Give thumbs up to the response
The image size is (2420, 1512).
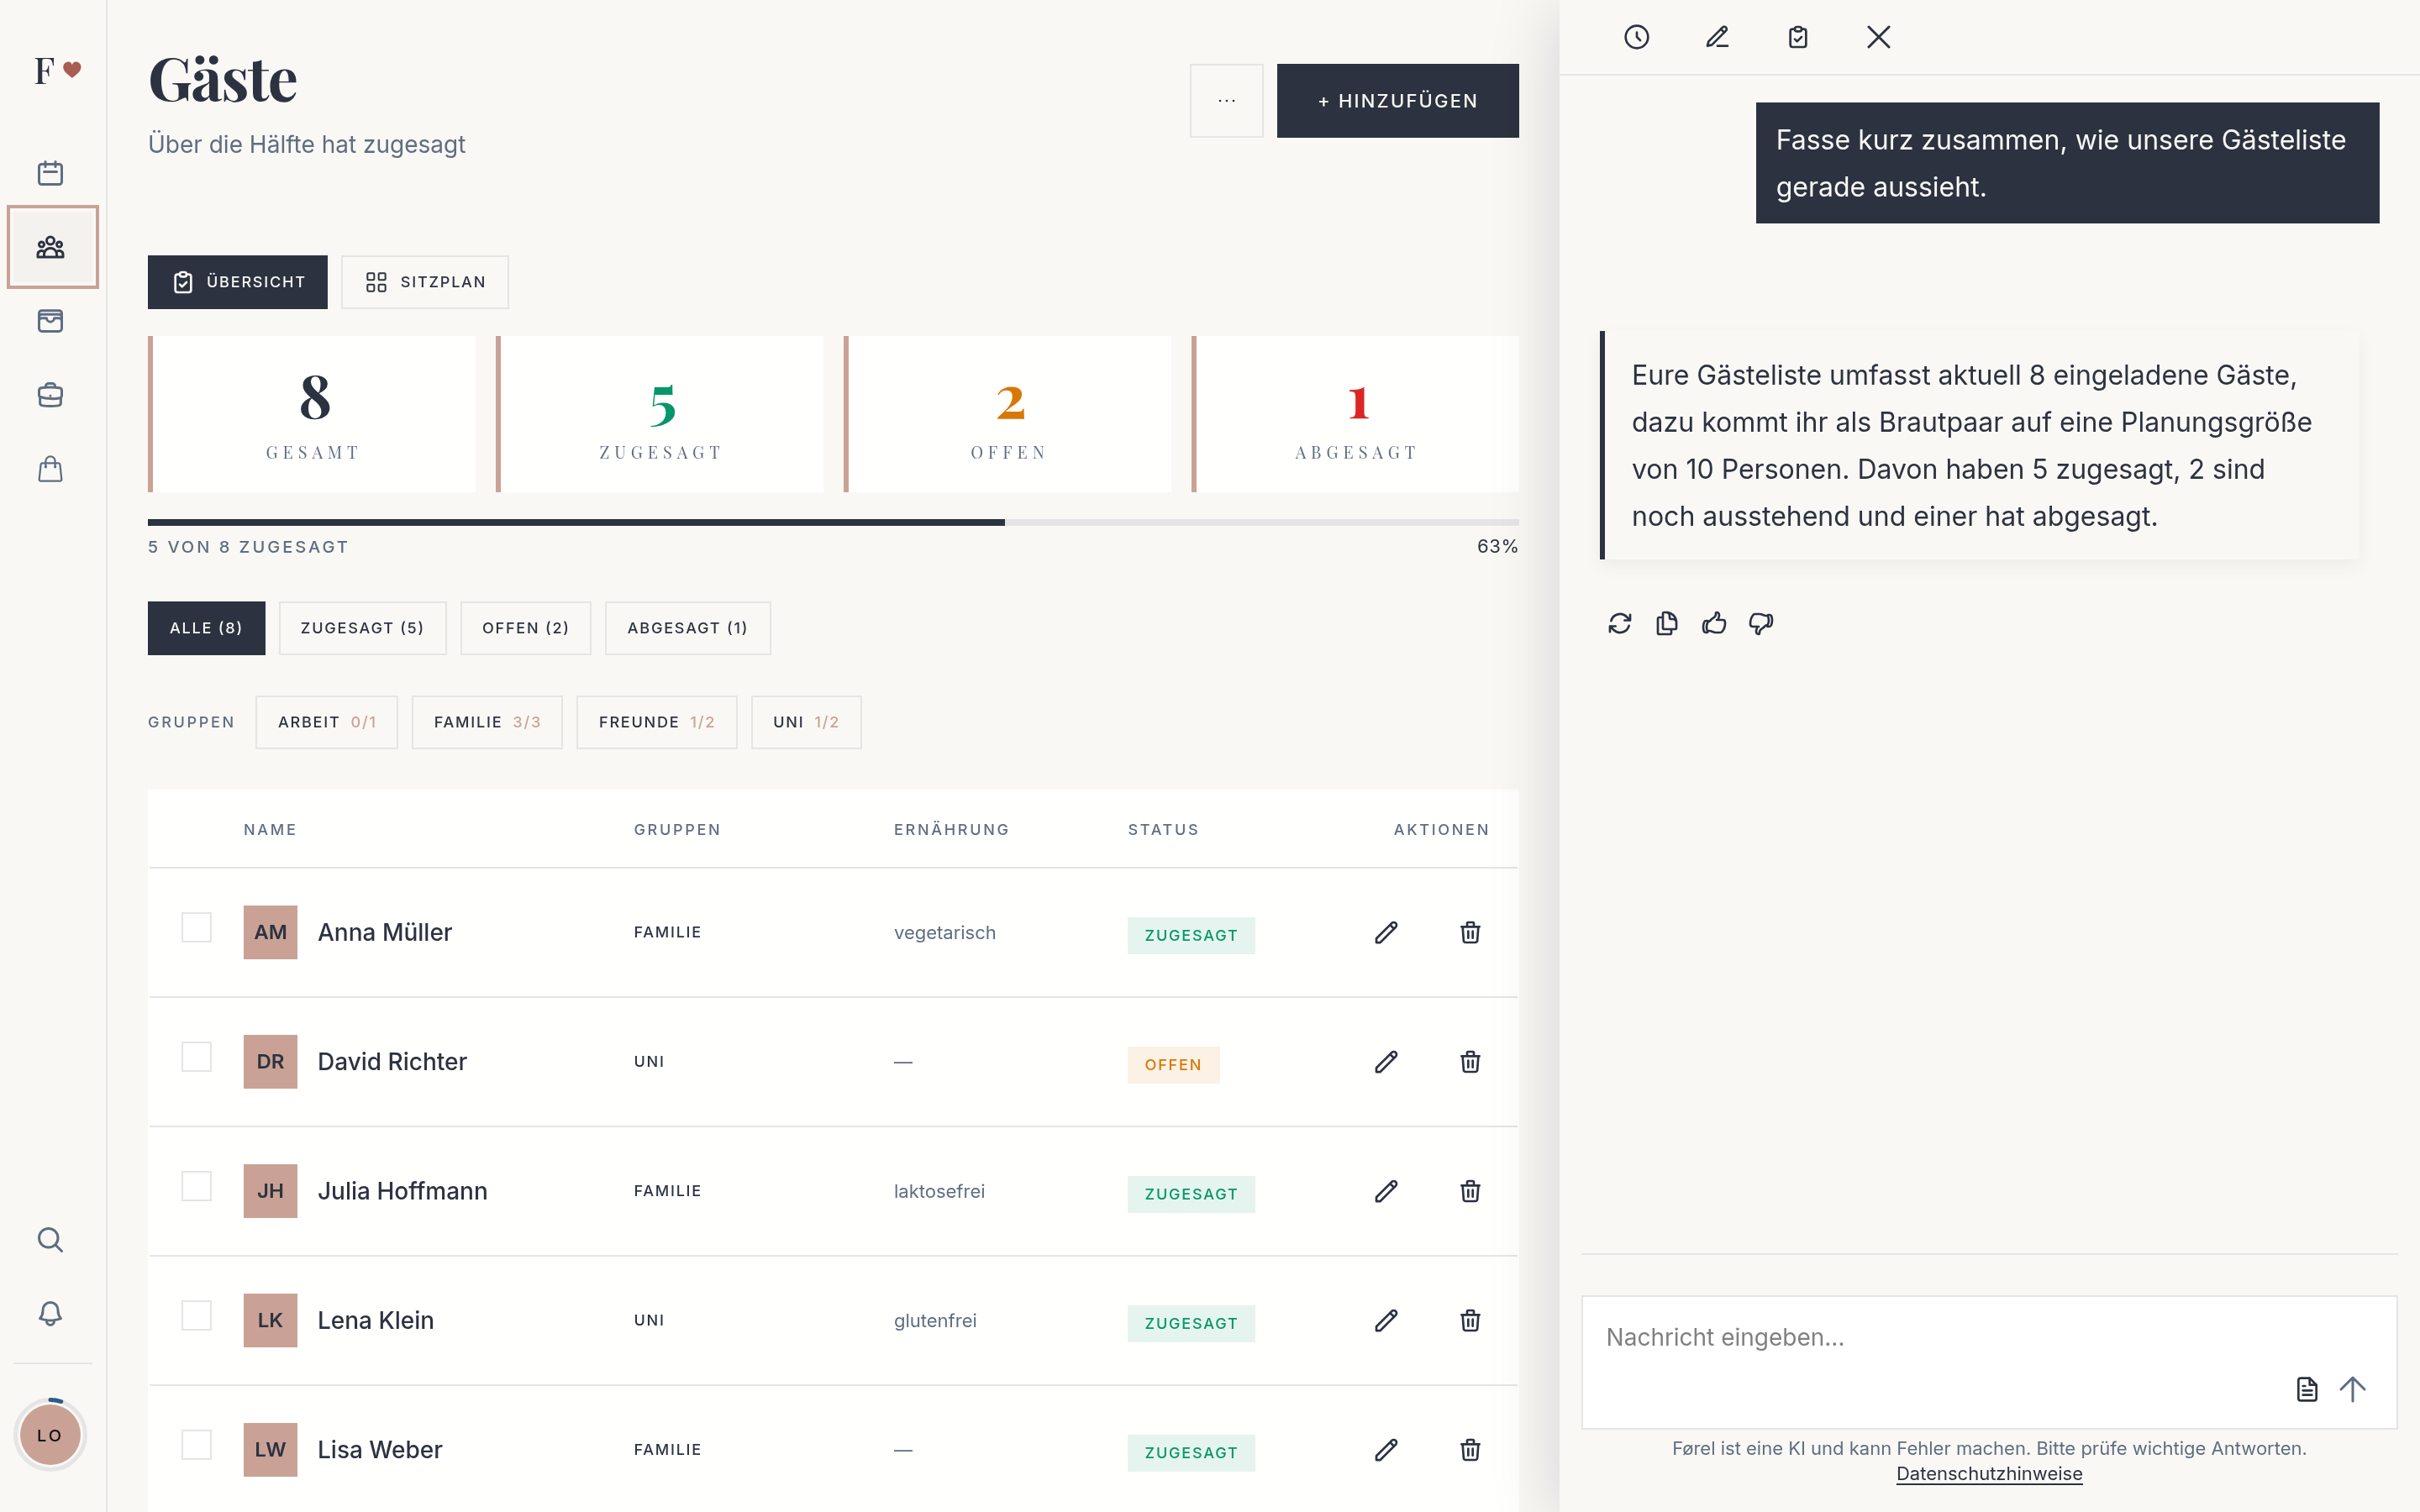[1714, 624]
